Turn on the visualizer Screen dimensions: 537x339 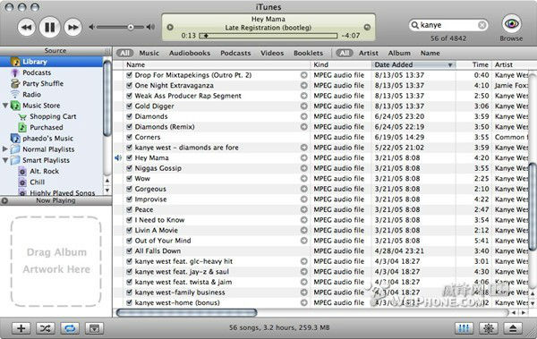click(x=489, y=328)
